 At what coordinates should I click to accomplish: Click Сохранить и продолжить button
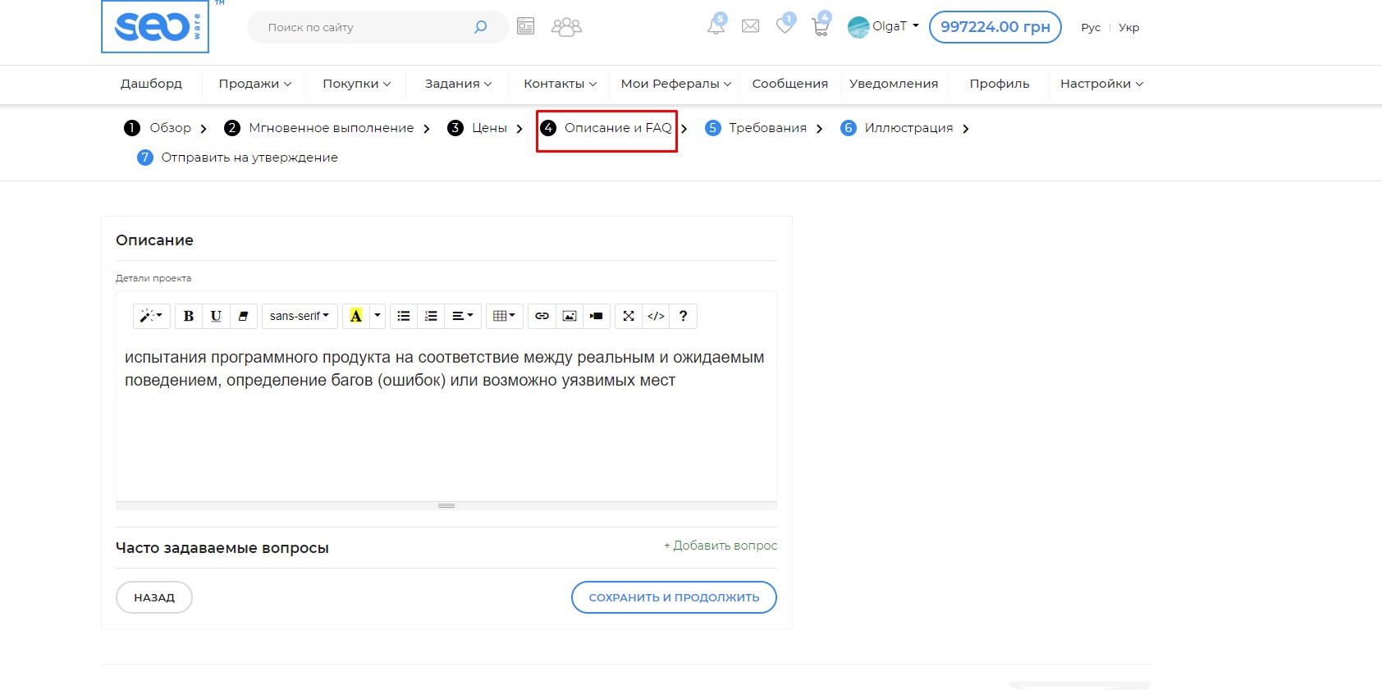click(674, 597)
